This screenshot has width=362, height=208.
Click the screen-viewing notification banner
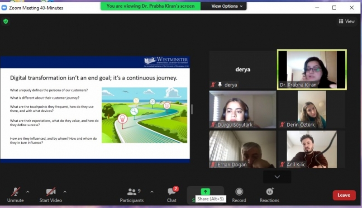150,6
